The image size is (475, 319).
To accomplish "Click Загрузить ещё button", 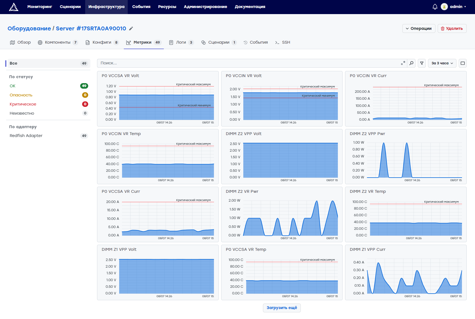I will [282, 308].
